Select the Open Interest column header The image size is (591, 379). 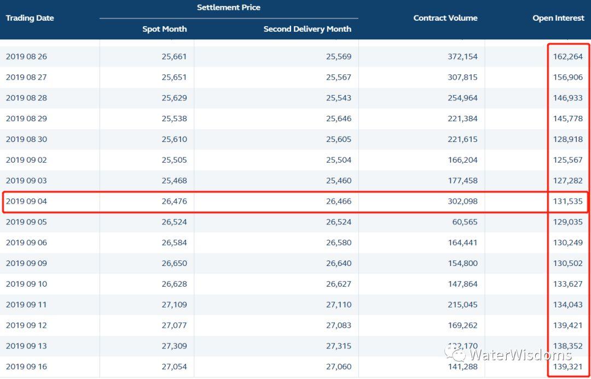click(558, 18)
